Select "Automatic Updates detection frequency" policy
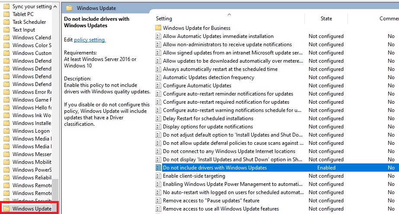399x214 pixels. point(208,77)
